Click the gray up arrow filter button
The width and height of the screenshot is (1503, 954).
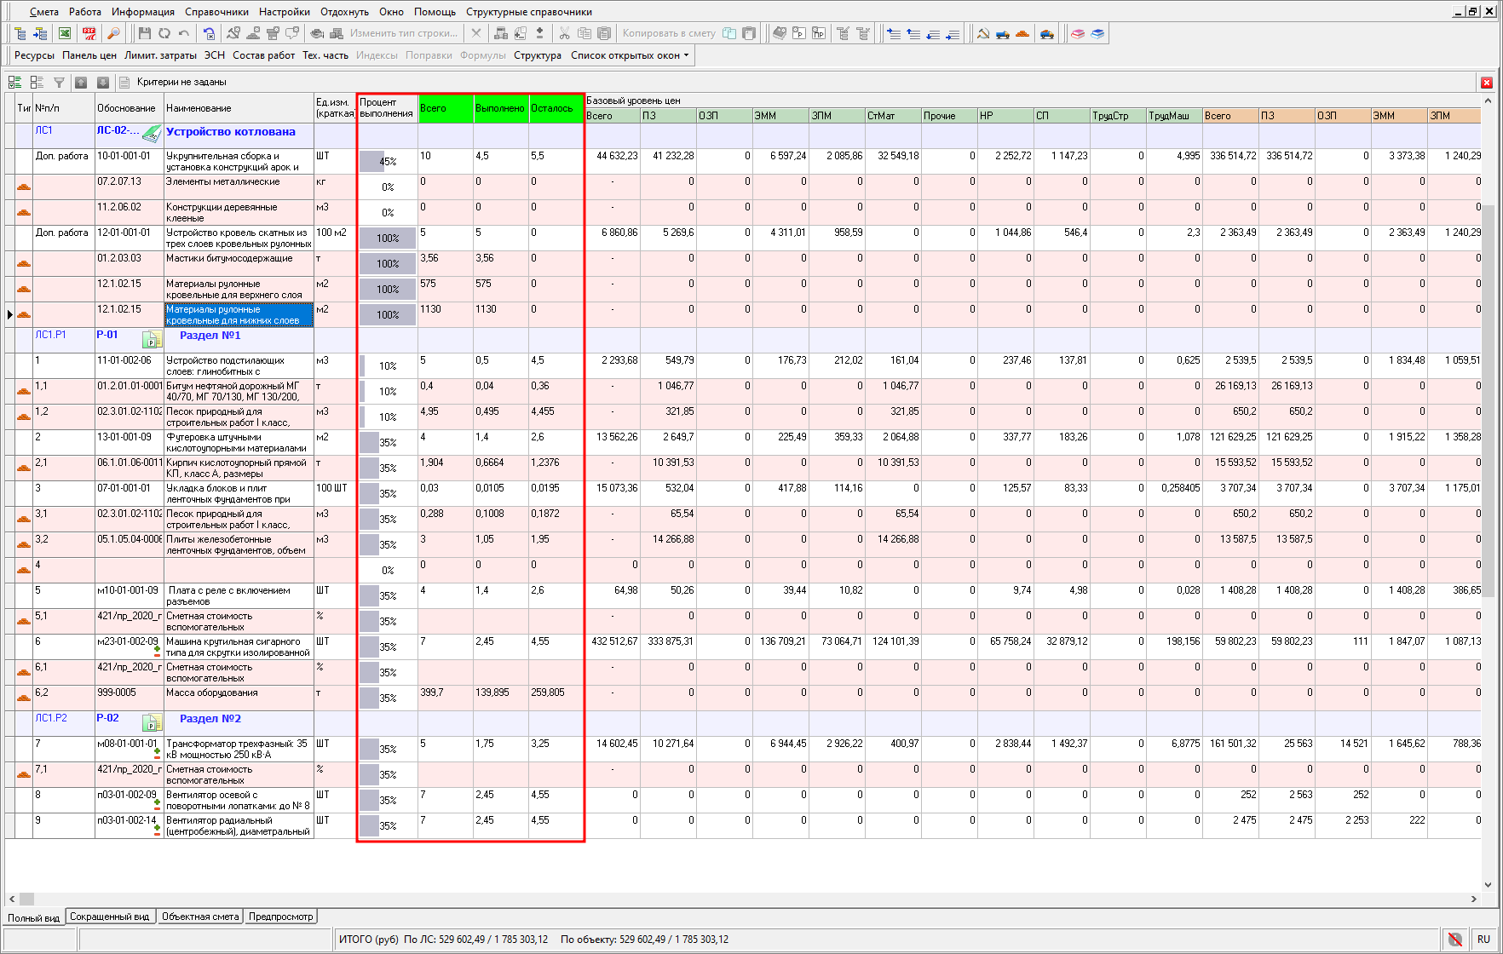tap(81, 83)
